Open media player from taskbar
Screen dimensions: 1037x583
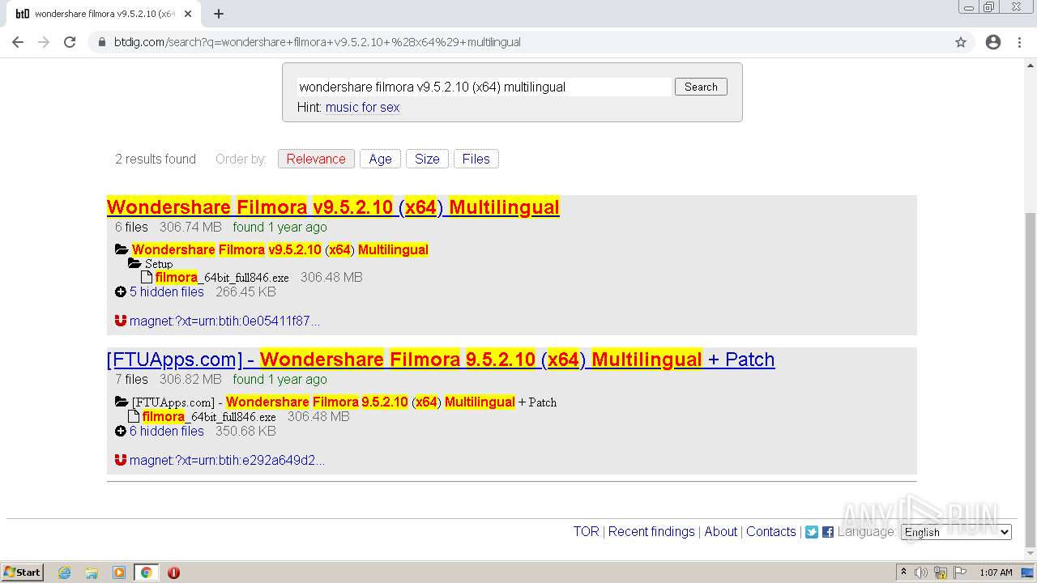(x=119, y=572)
